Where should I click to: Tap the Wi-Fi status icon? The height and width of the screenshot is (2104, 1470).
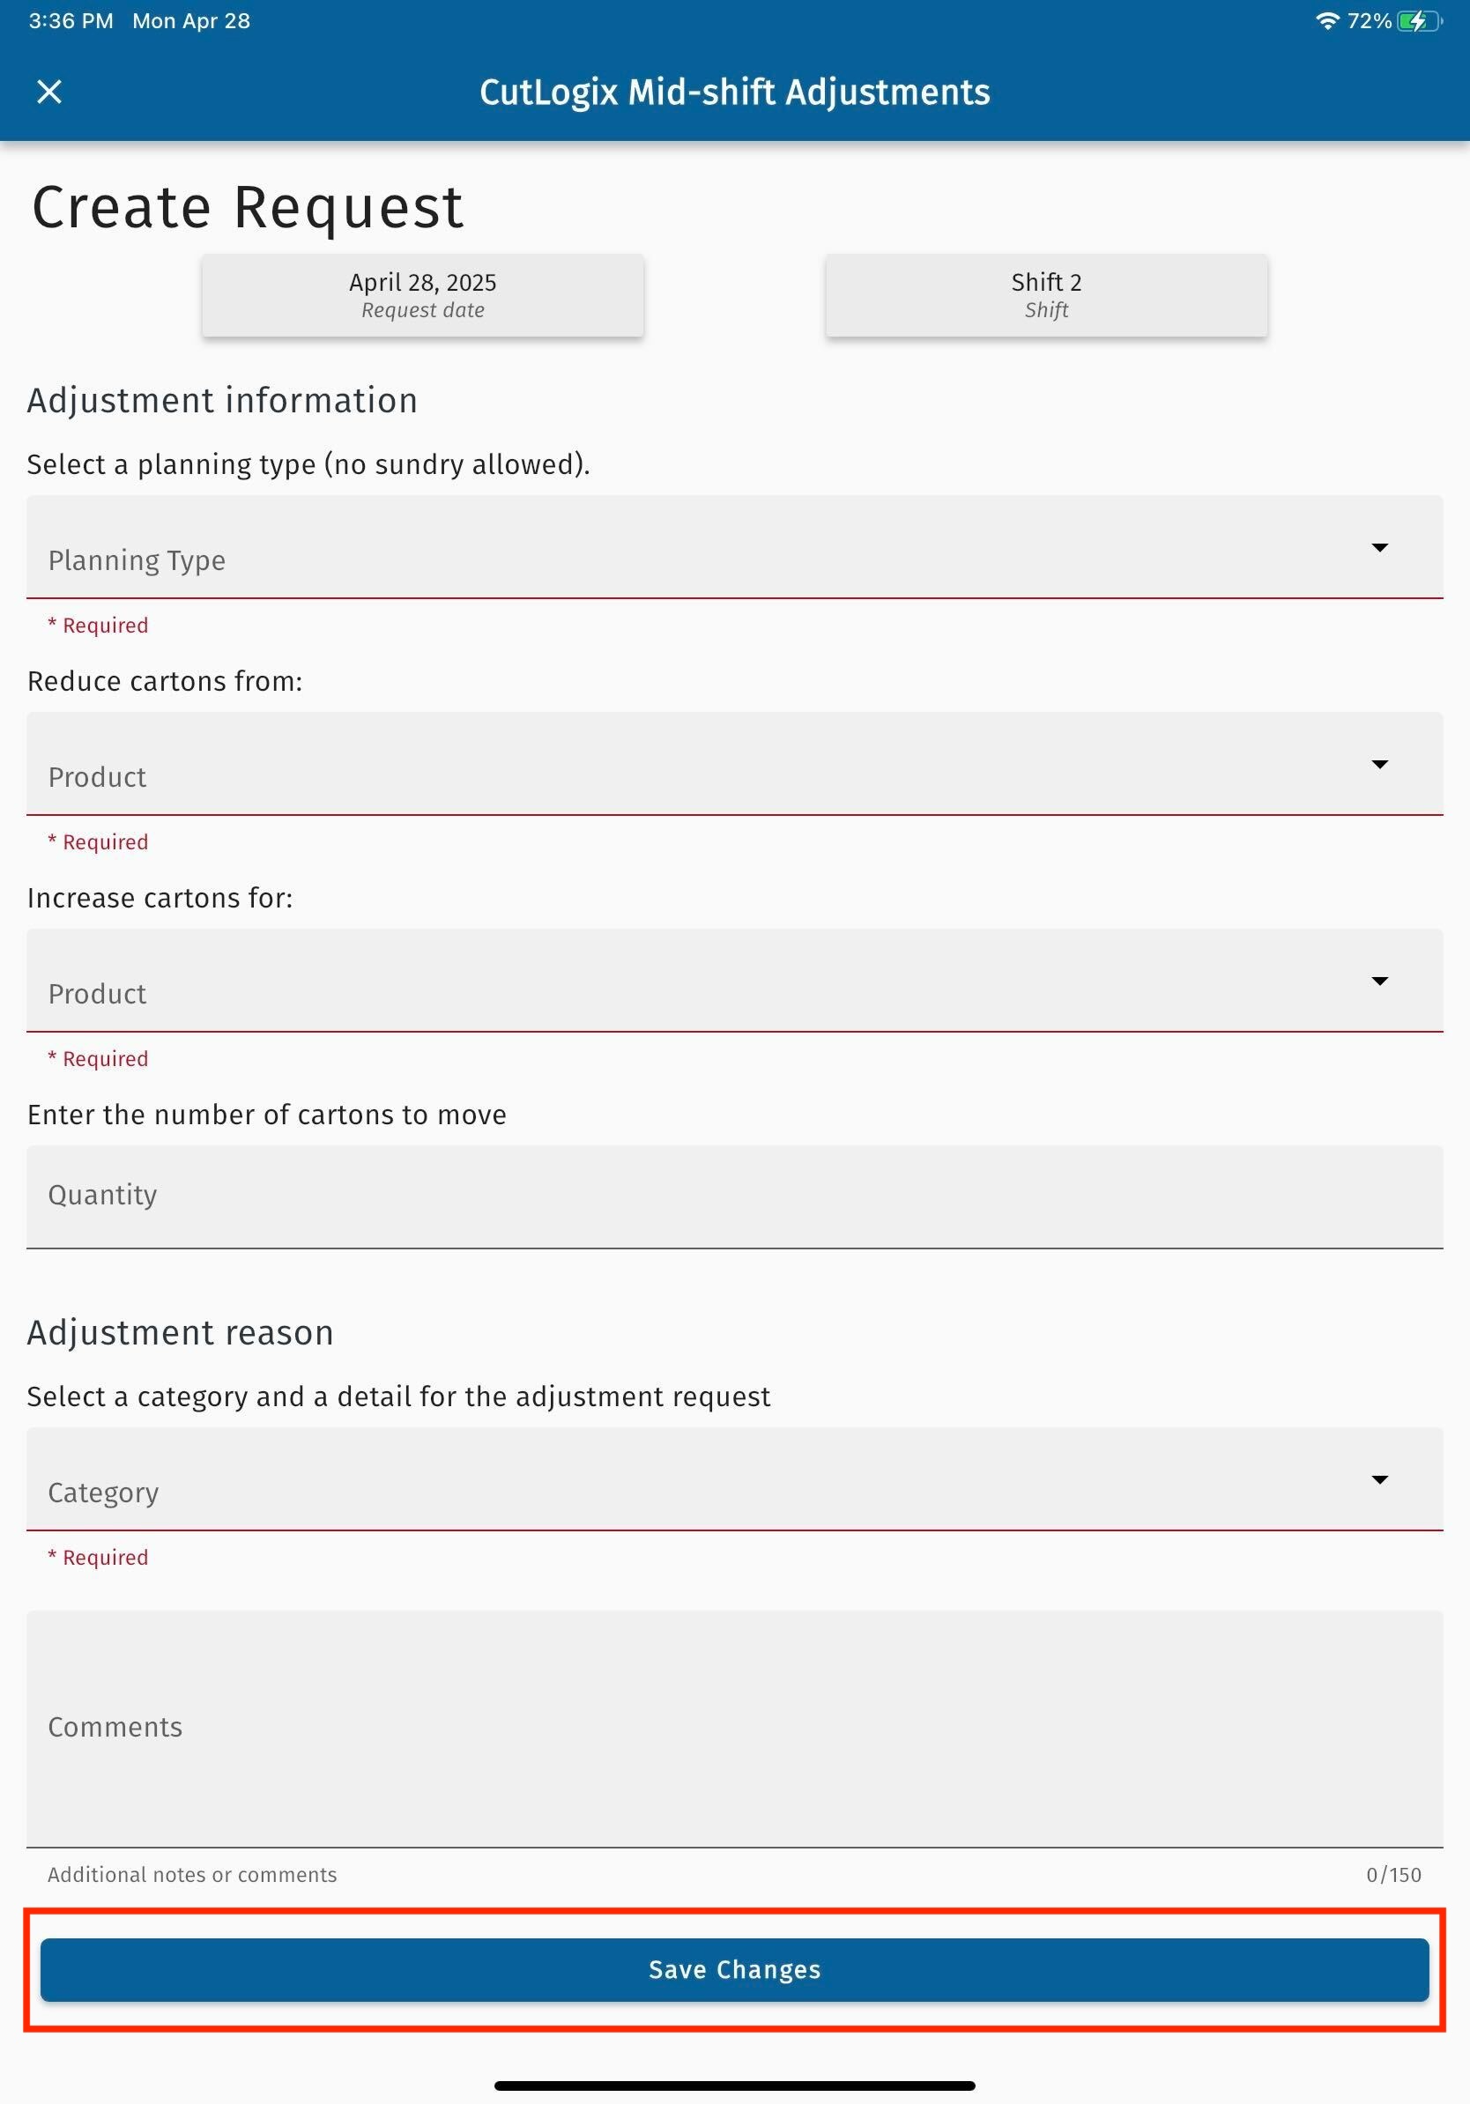click(1326, 21)
